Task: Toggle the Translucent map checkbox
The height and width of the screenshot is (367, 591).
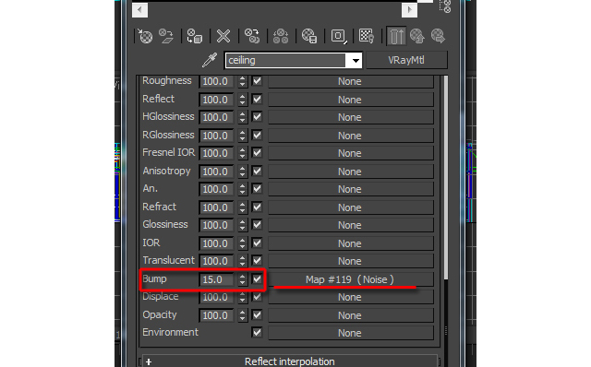Action: click(257, 260)
